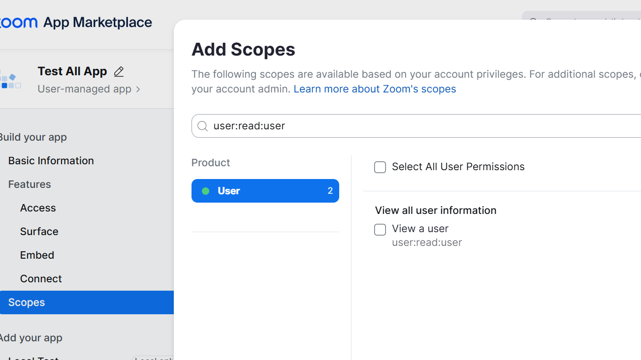This screenshot has width=641, height=360.
Task: Select the User product category
Action: 265,191
